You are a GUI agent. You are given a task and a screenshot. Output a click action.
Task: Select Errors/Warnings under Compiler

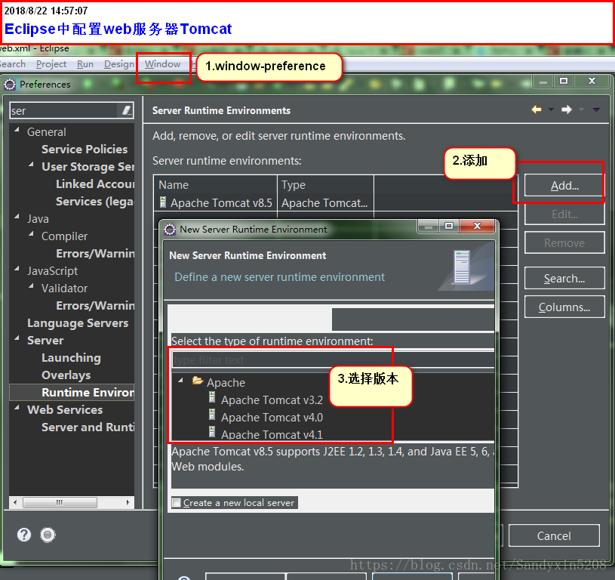pyautogui.click(x=95, y=254)
